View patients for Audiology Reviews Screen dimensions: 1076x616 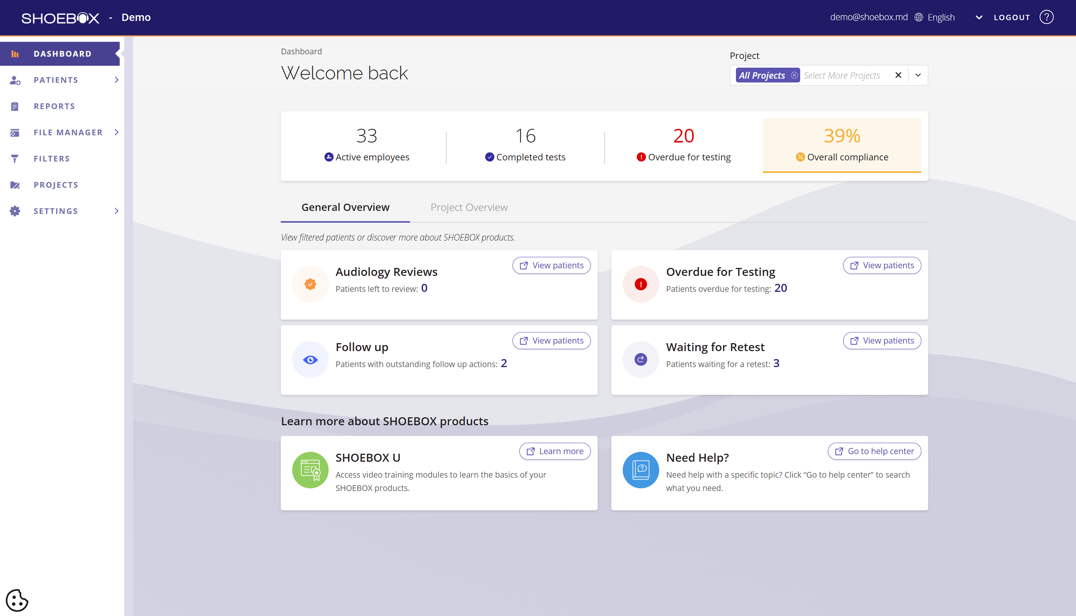pos(551,265)
